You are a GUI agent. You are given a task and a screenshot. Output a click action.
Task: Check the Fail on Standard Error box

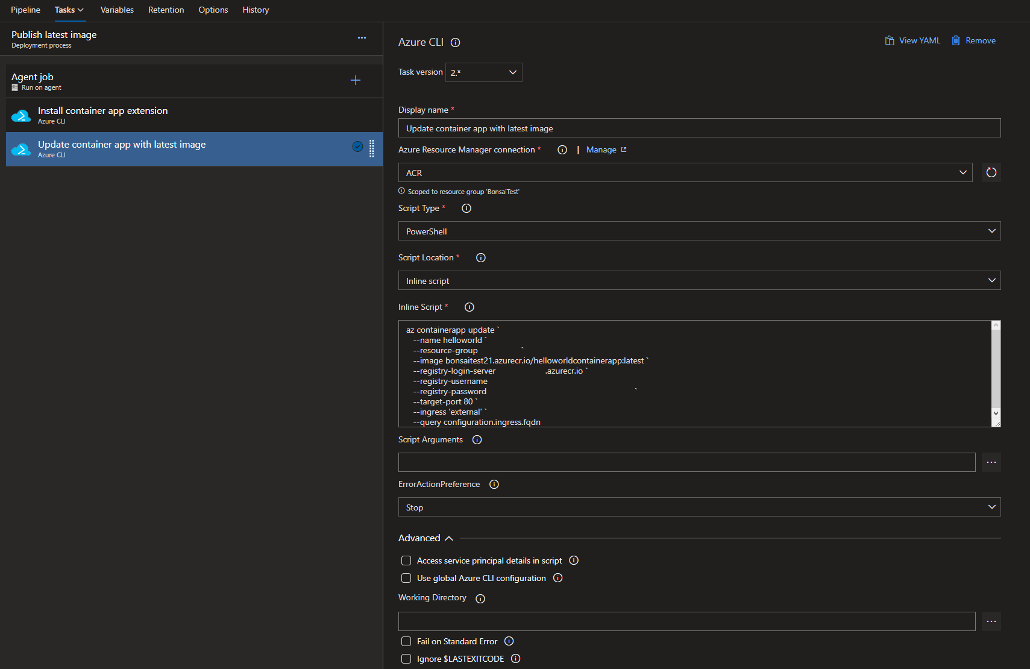(x=406, y=641)
